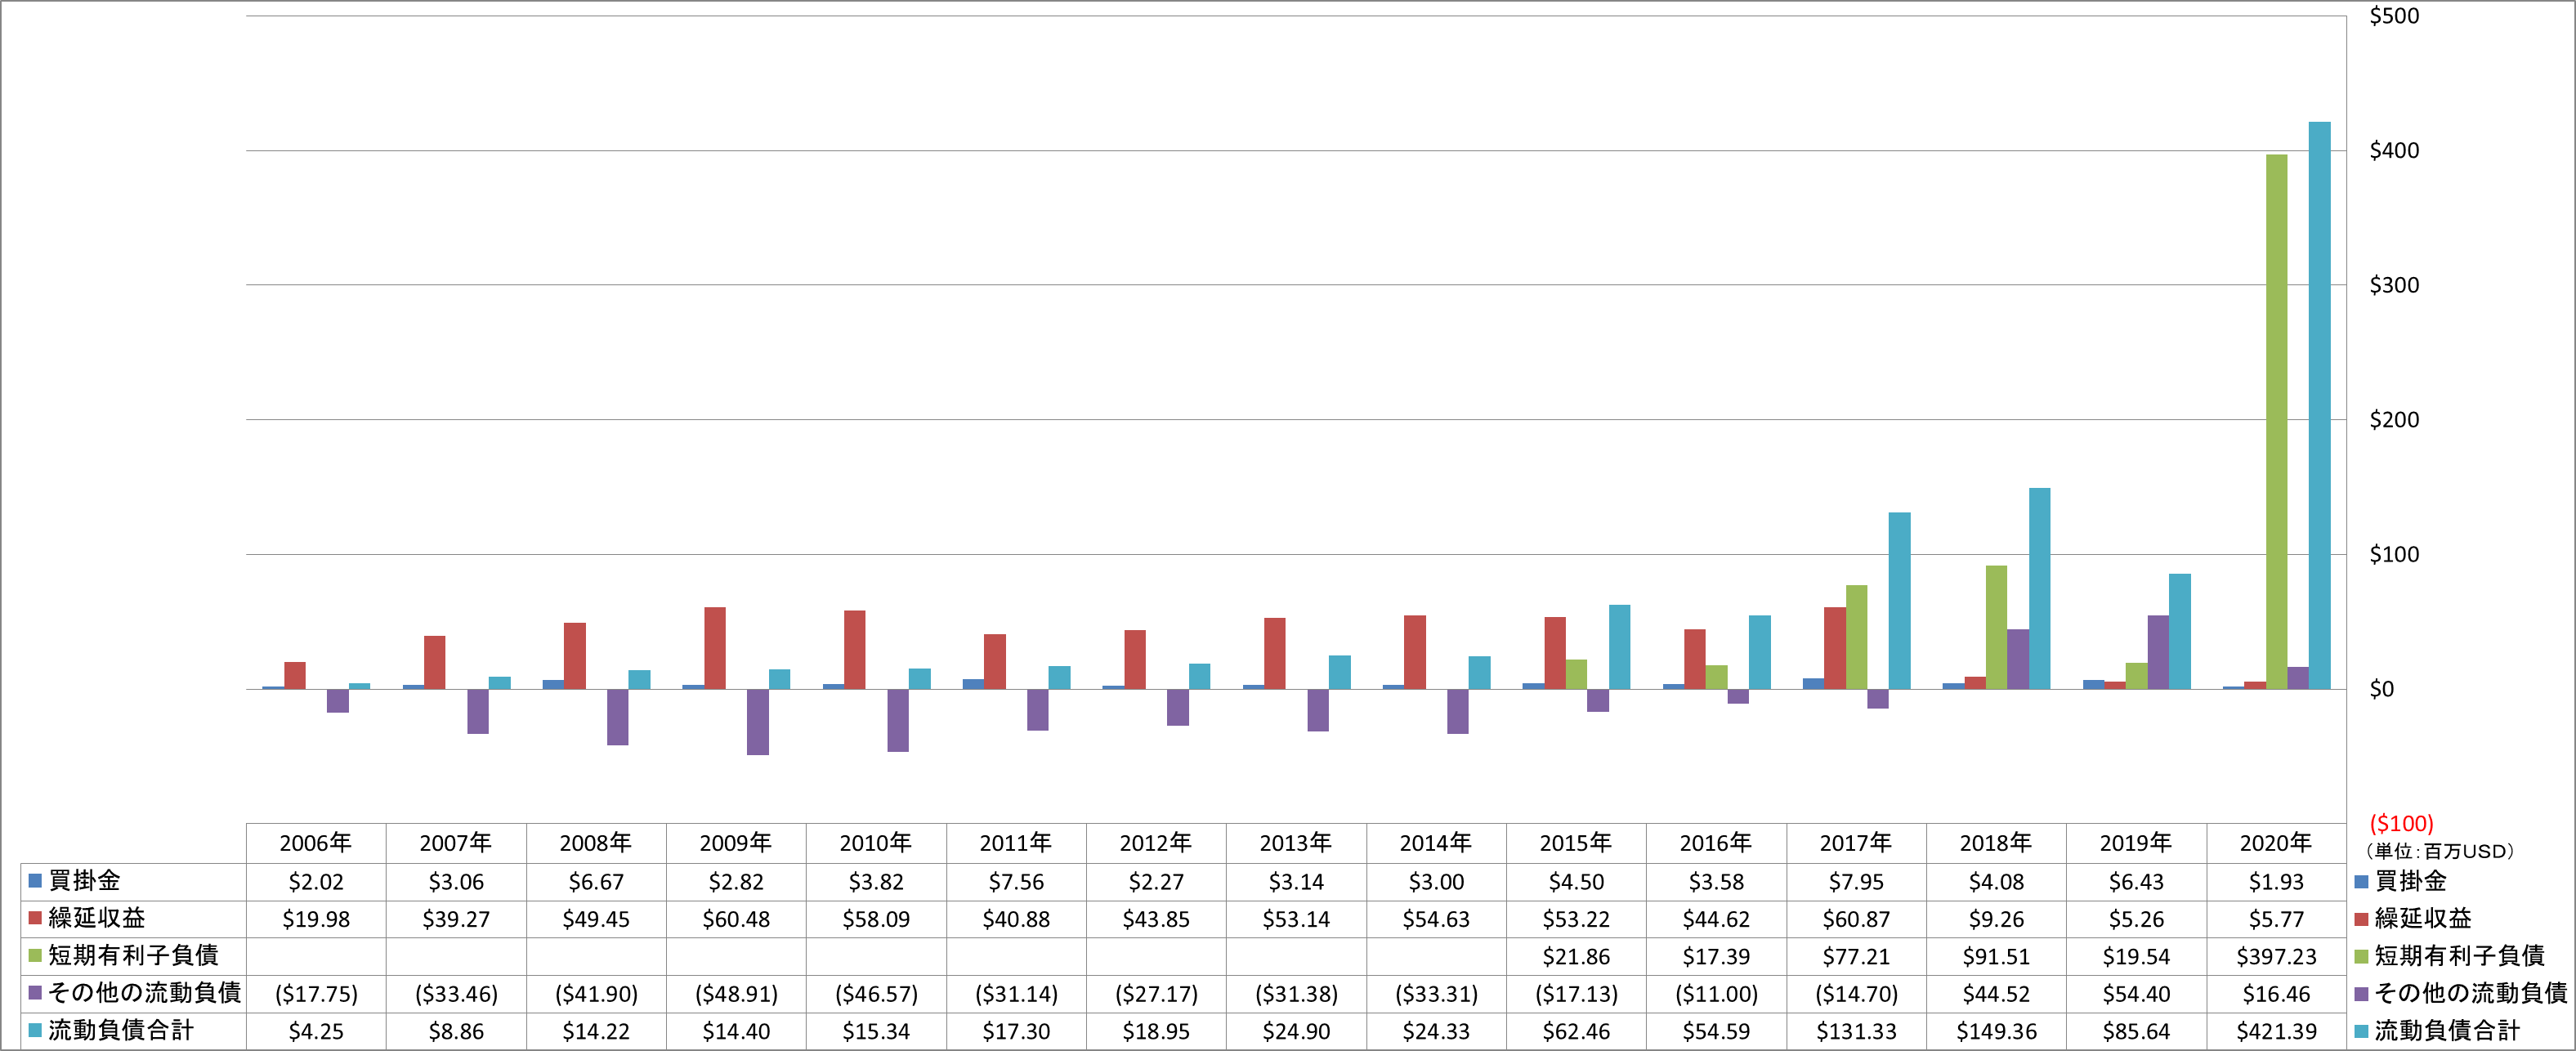Image resolution: width=2576 pixels, height=1051 pixels.
Task: Click the 2006年 column header
Action: pos(316,843)
